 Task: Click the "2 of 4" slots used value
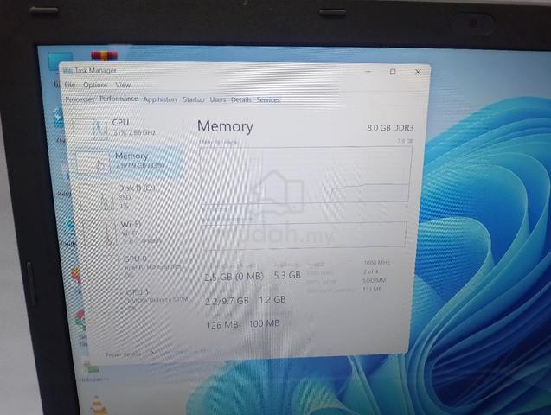click(x=370, y=271)
